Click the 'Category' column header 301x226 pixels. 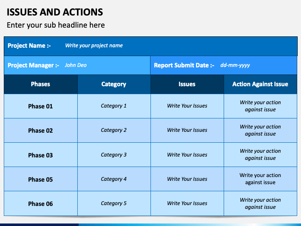(114, 84)
